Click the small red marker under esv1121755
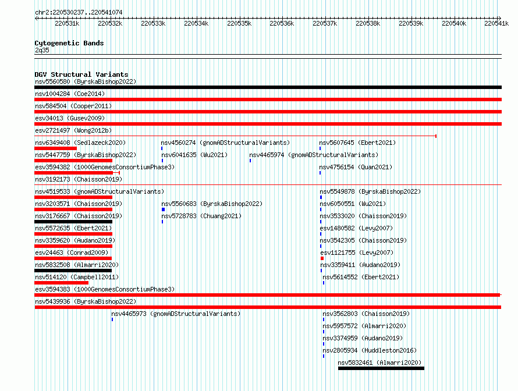This screenshot has width=518, height=391. tap(322, 258)
